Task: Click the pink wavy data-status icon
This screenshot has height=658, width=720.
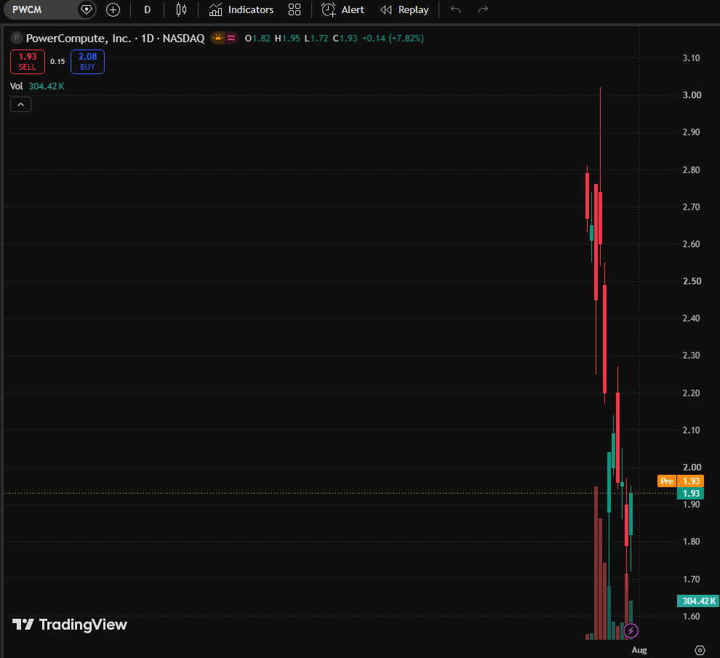Action: 231,38
